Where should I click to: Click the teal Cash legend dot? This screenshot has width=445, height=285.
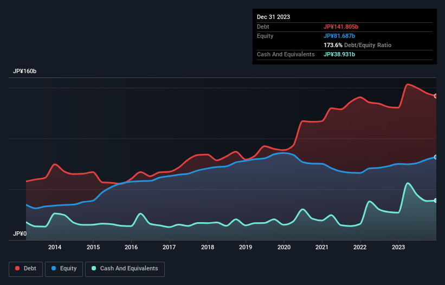94,268
